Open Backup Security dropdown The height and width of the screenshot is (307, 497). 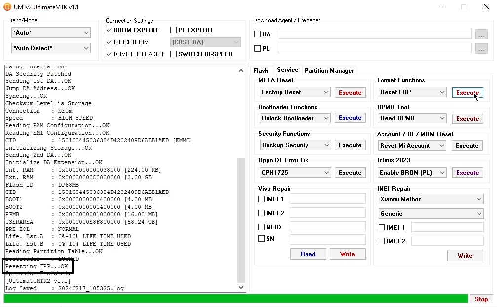pyautogui.click(x=295, y=145)
